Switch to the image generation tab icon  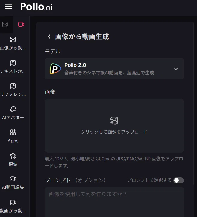(x=5, y=25)
